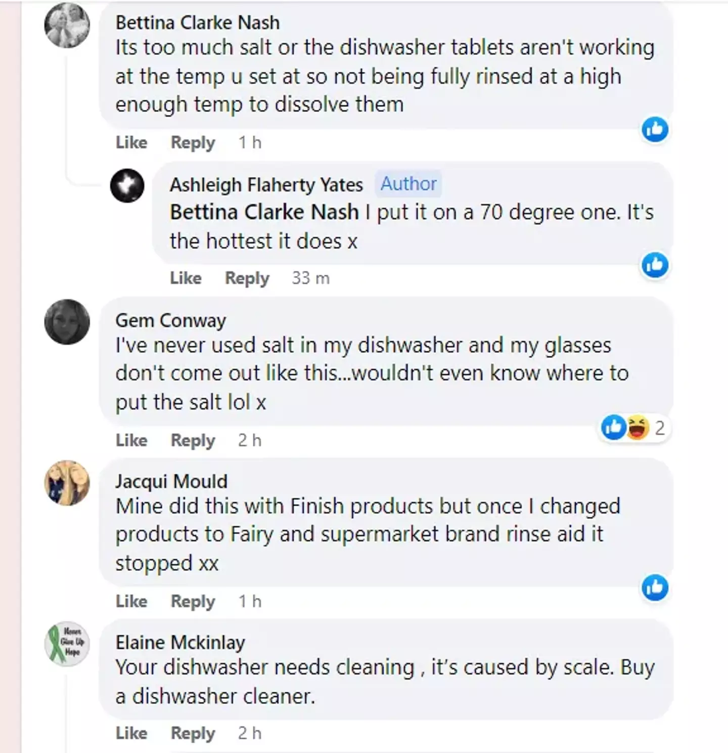The image size is (728, 753).
Task: Reply to Bettina Clarke Nash's comment
Action: (x=193, y=143)
